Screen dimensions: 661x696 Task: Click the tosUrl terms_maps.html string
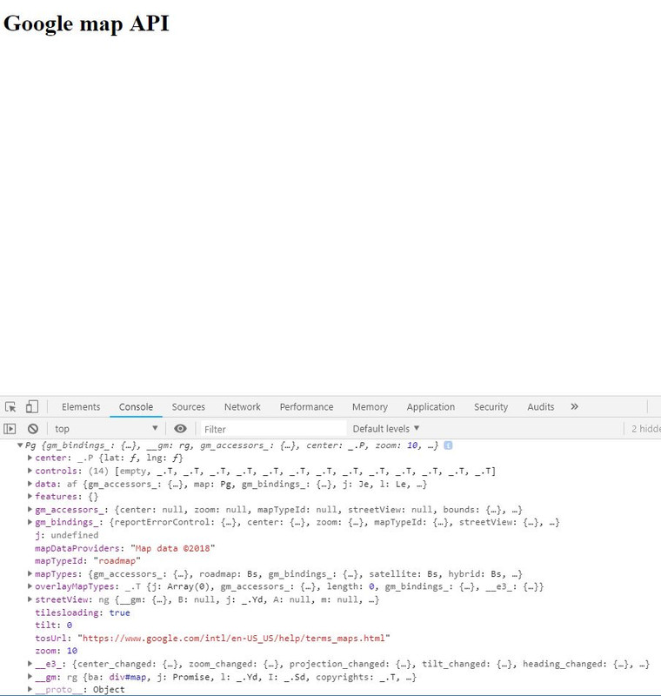(x=234, y=639)
